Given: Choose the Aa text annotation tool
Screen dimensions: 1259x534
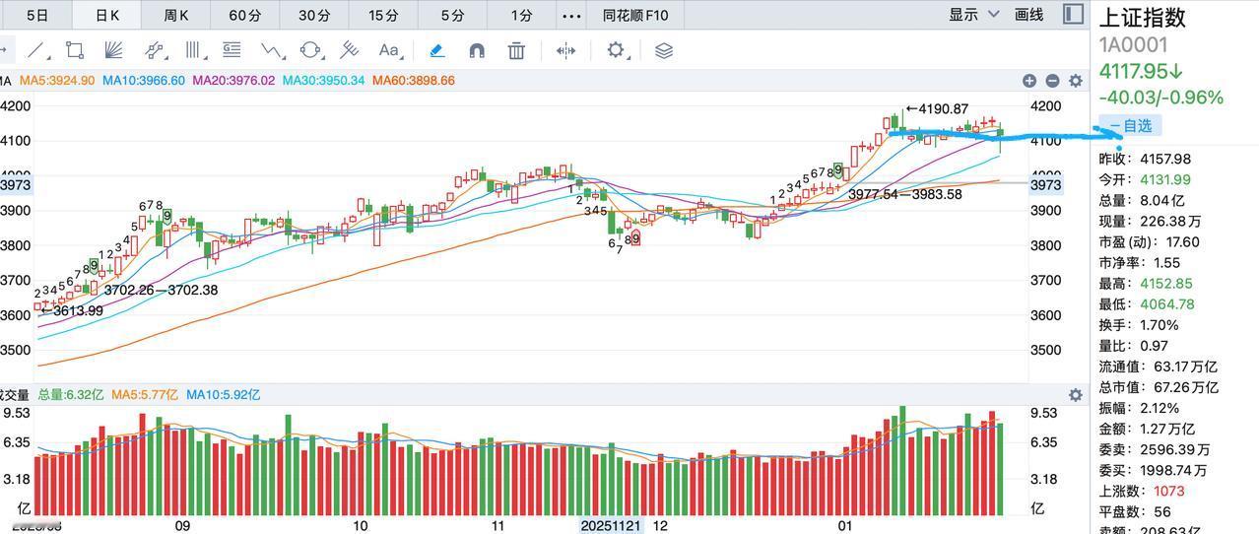Looking at the screenshot, I should (389, 50).
